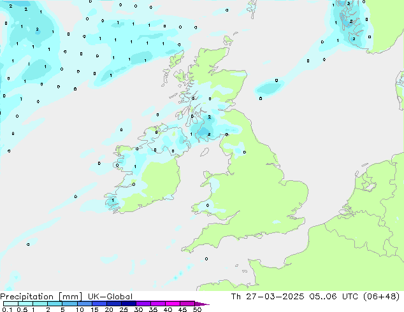Click the '10' legend scale label
Image resolution: width=404 pixels, height=312 pixels.
coord(80,309)
